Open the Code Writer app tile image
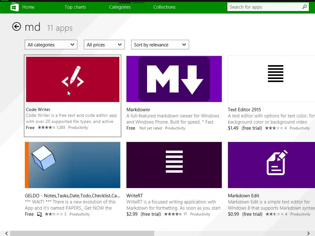 tap(73, 79)
